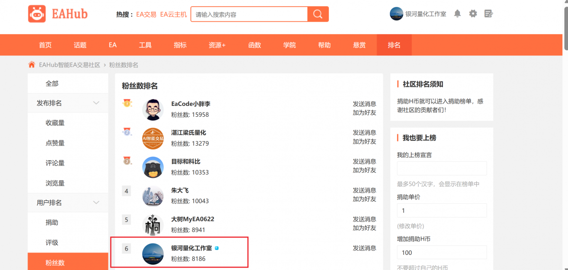
Task: Open 朱大飞 avatar
Action: (153, 196)
